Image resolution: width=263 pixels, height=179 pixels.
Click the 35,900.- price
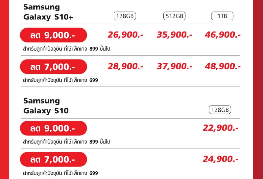tap(174, 35)
